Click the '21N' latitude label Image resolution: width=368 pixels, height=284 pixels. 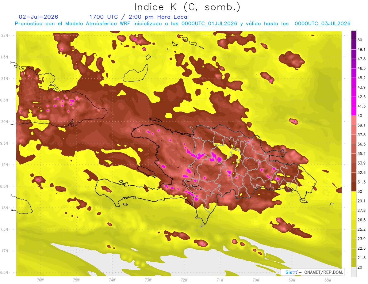click(x=5, y=78)
